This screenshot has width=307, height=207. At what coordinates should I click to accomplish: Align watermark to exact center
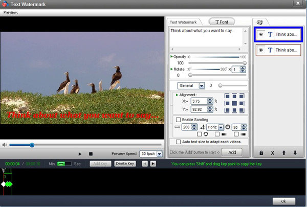coord(234,103)
